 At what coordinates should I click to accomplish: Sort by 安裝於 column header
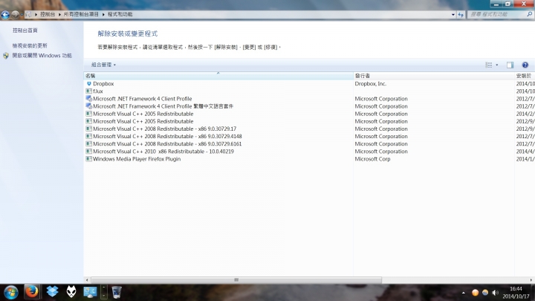[525, 76]
